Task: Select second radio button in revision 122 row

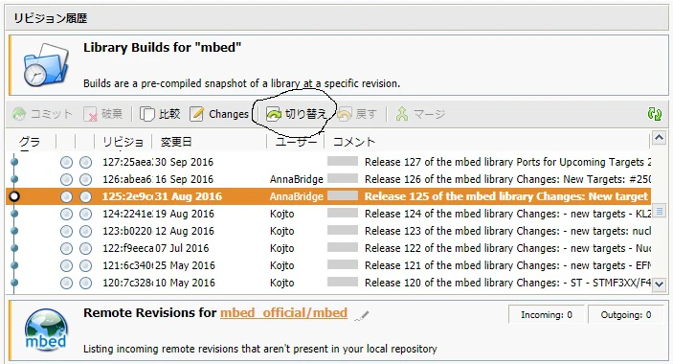Action: [x=86, y=248]
